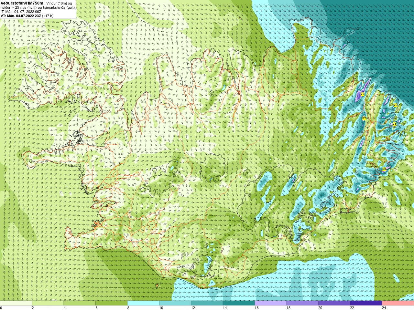
Task: Click the 'IT: Mán. 04. 07. 2022 06Z' line
Action: [21, 12]
